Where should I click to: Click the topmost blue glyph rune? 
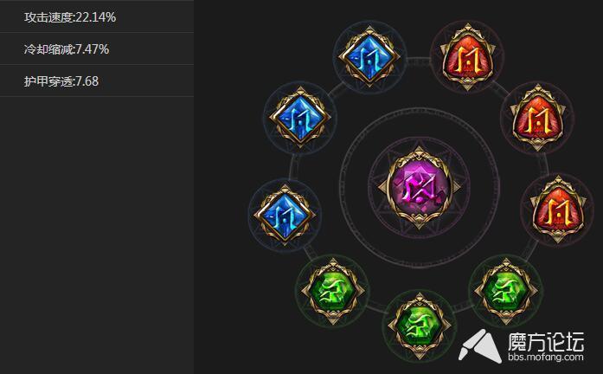coord(369,57)
